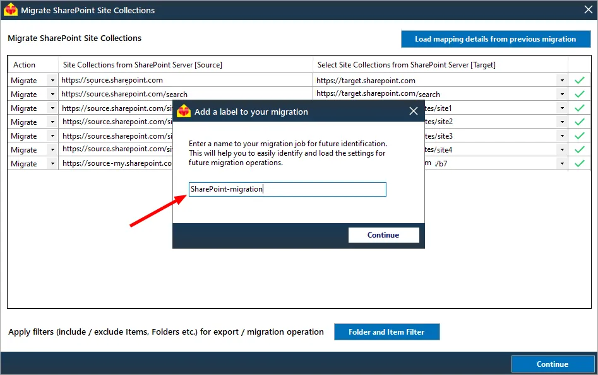598x375 pixels.
Task: Expand target dropdown for site2
Action: [x=562, y=122]
